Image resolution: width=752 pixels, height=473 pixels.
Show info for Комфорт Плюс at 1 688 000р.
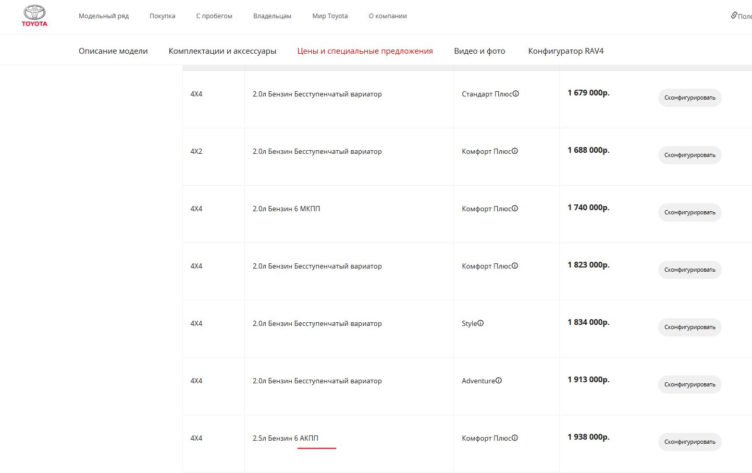tap(514, 151)
